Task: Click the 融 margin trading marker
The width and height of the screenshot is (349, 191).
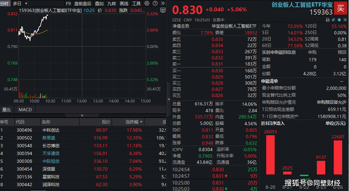Action: (x=328, y=20)
